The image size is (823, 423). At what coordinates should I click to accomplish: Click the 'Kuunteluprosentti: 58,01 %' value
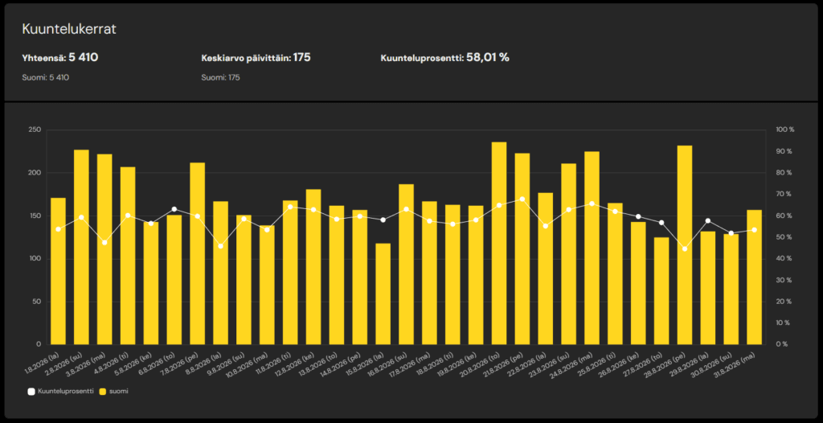tap(444, 57)
